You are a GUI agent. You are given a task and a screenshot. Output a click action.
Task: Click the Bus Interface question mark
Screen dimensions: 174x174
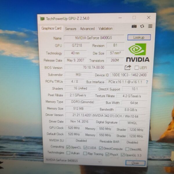[147, 82]
